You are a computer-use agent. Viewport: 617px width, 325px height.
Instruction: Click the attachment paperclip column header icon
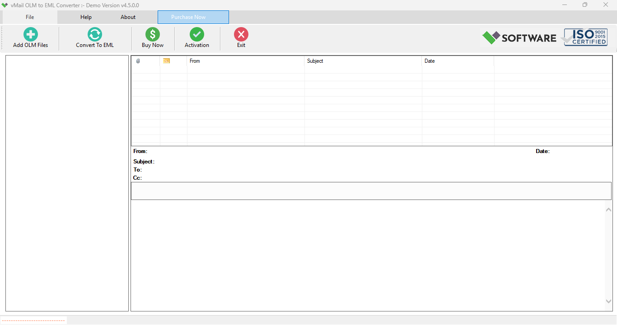tap(139, 60)
